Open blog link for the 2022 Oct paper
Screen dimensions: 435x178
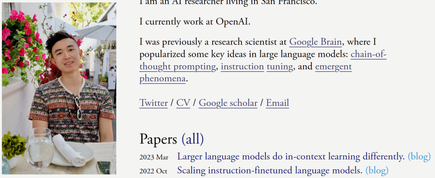tap(377, 170)
